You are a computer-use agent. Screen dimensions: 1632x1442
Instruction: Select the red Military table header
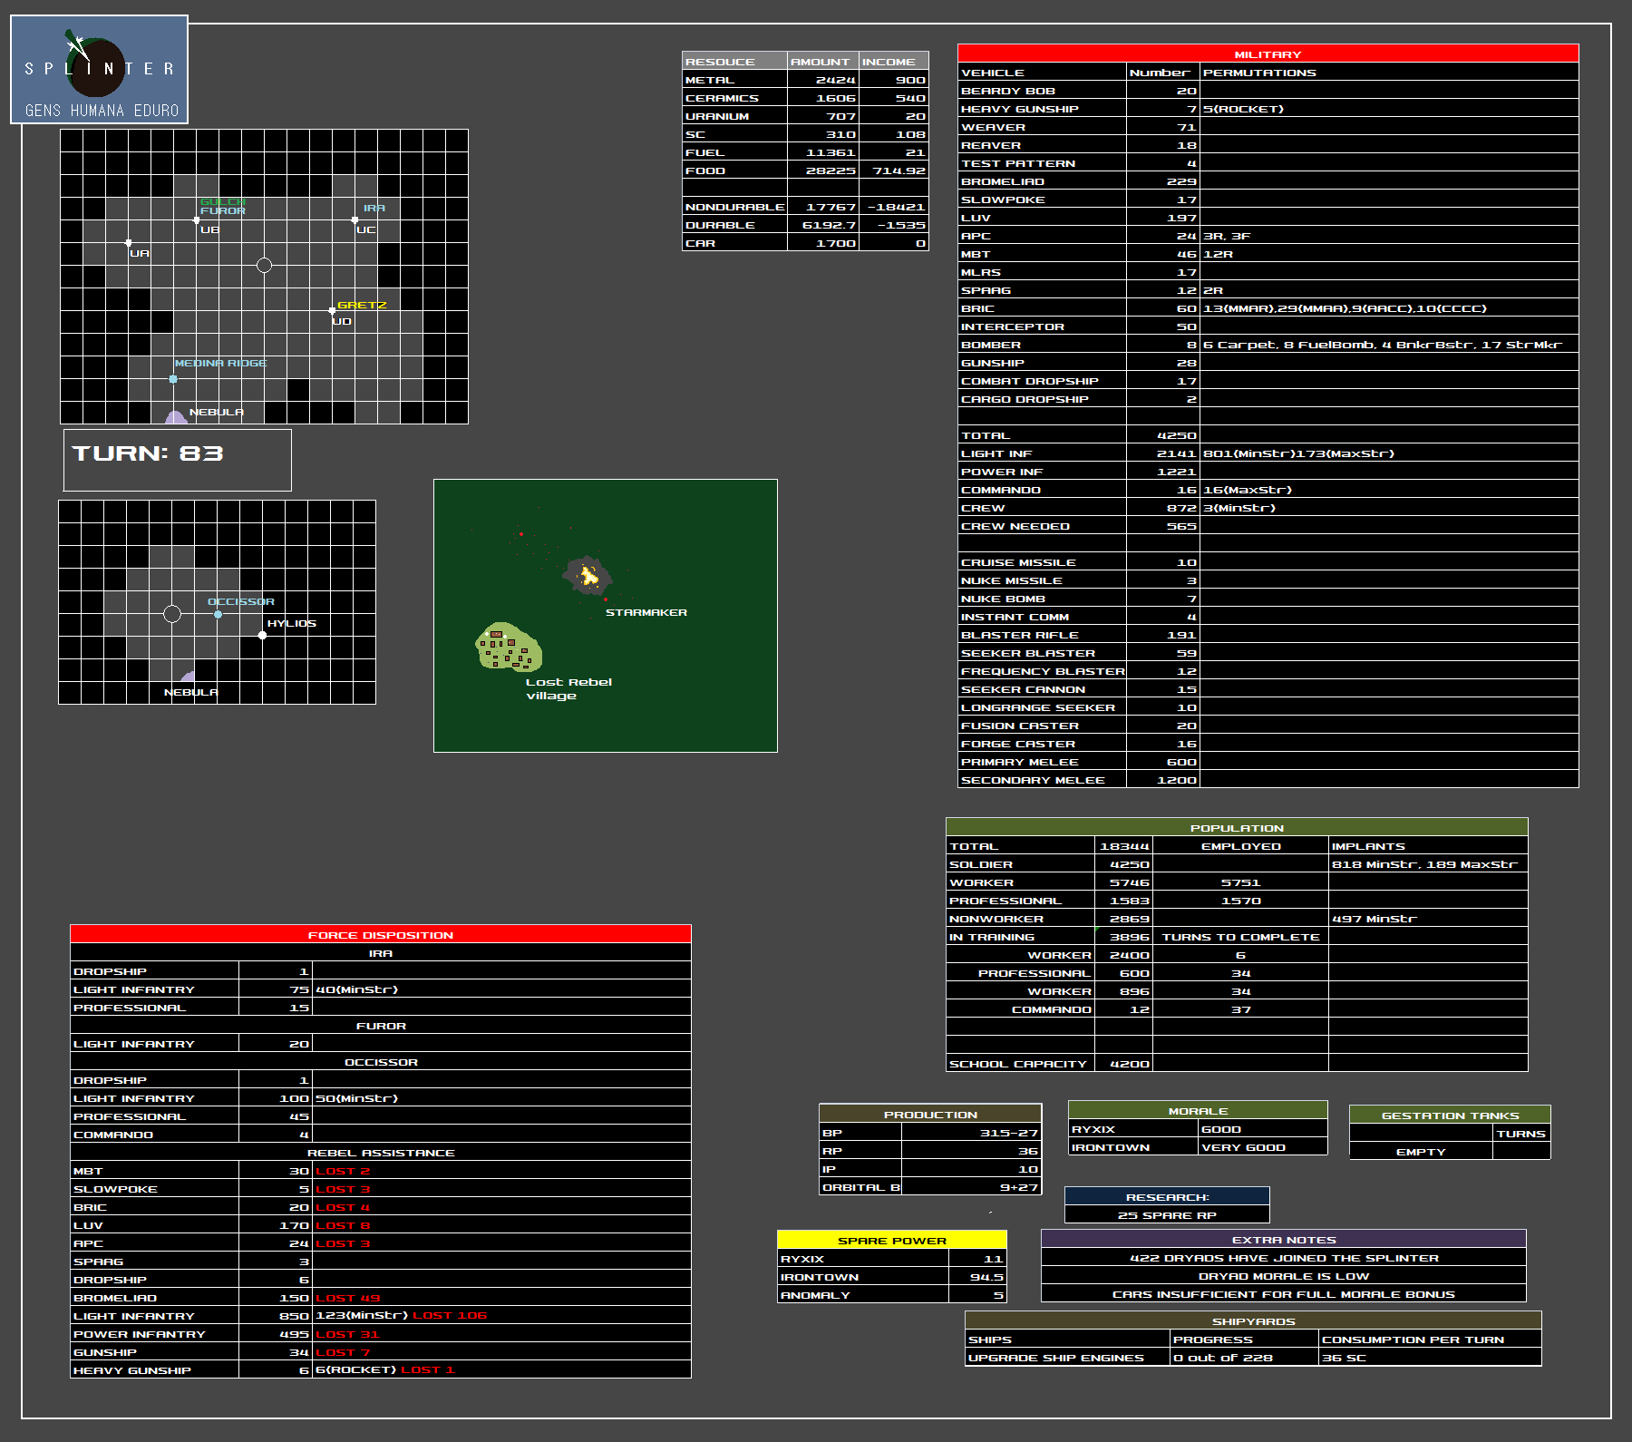(1268, 54)
